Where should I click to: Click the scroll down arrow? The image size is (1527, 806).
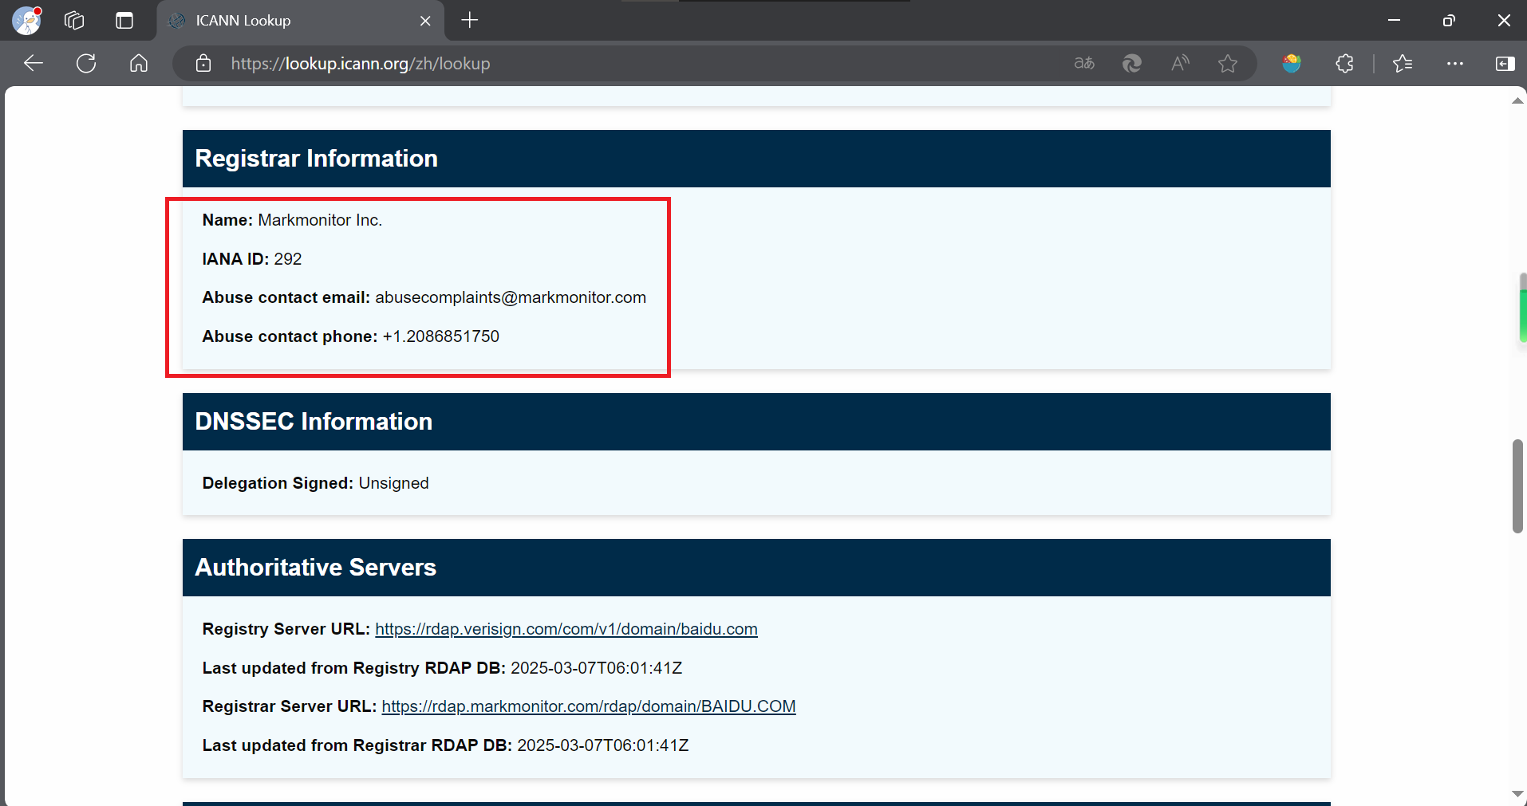pos(1517,794)
